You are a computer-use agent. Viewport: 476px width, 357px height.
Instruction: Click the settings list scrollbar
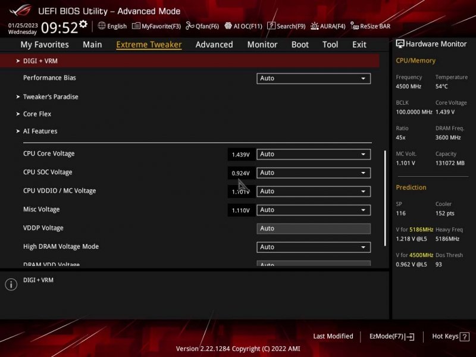(x=385, y=198)
